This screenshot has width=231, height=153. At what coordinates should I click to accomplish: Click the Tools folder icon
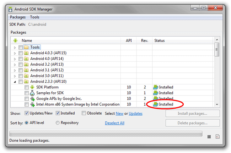click(26, 47)
